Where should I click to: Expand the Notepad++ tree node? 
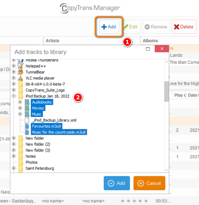pos(14,66)
